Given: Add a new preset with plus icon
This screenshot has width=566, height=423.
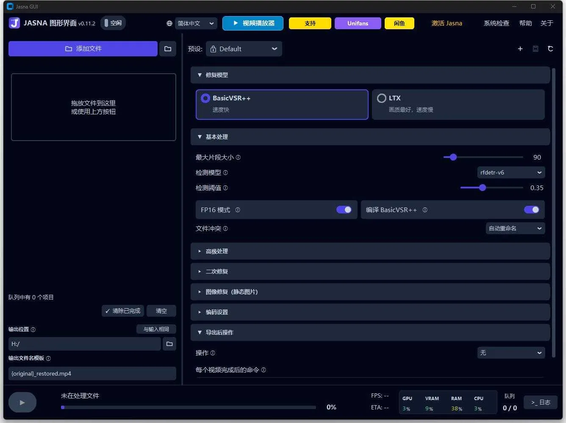Looking at the screenshot, I should click(x=520, y=49).
